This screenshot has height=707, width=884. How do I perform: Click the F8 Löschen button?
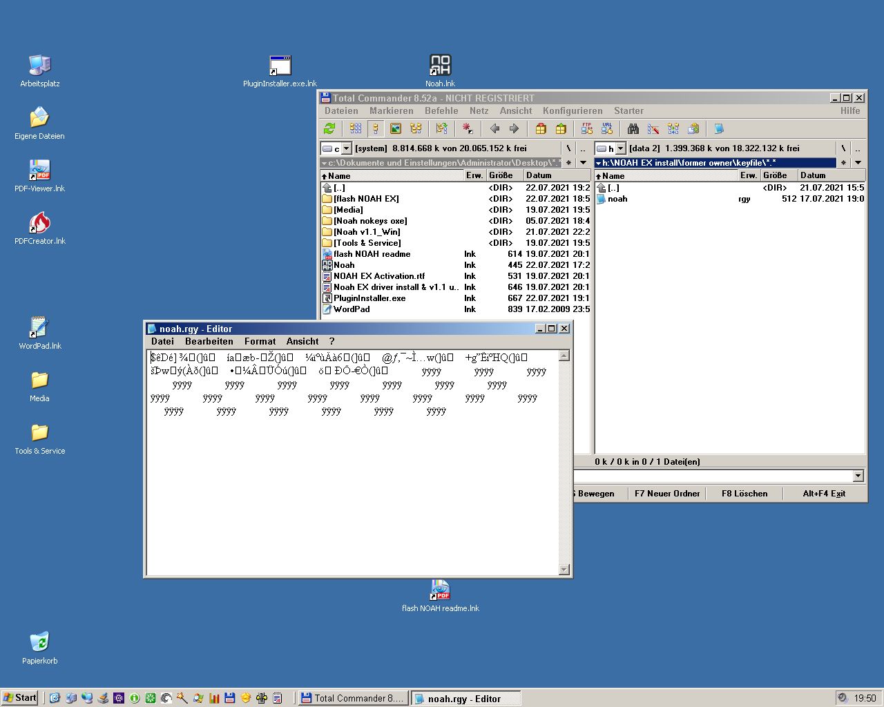click(744, 493)
